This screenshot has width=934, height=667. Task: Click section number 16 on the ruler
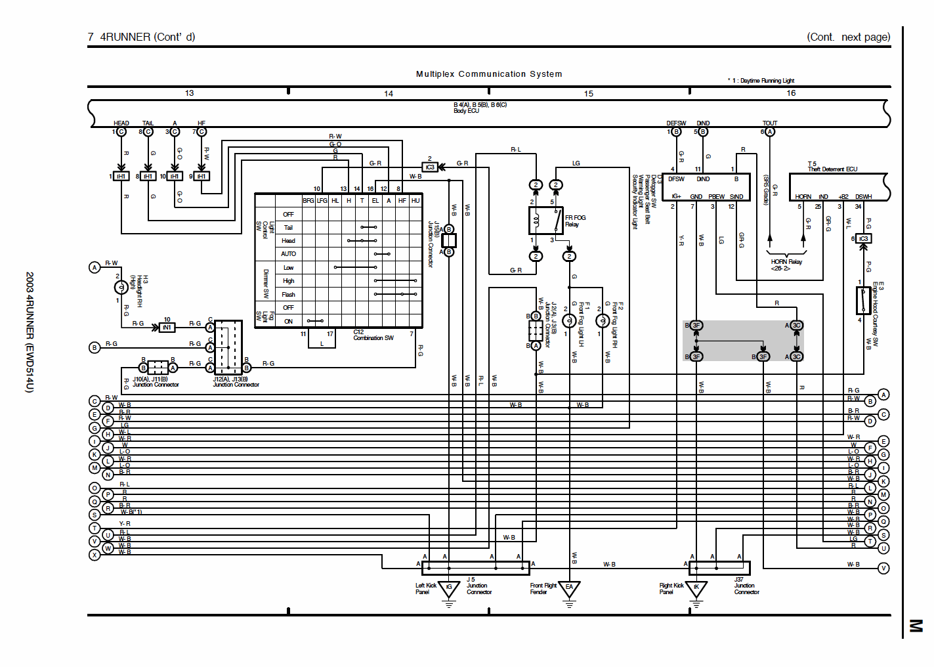tap(791, 93)
